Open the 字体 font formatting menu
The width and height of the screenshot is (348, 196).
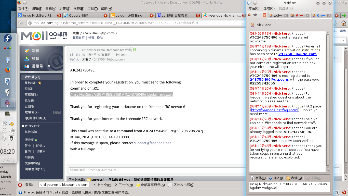click(258, 178)
